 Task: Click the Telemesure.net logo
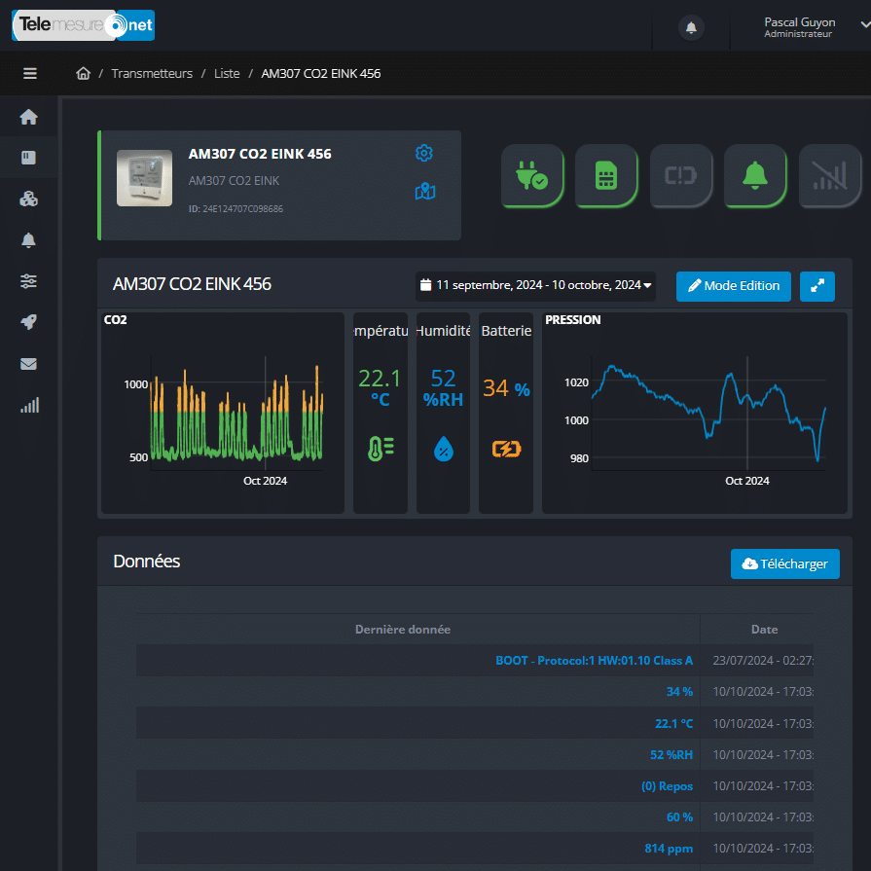tap(84, 25)
